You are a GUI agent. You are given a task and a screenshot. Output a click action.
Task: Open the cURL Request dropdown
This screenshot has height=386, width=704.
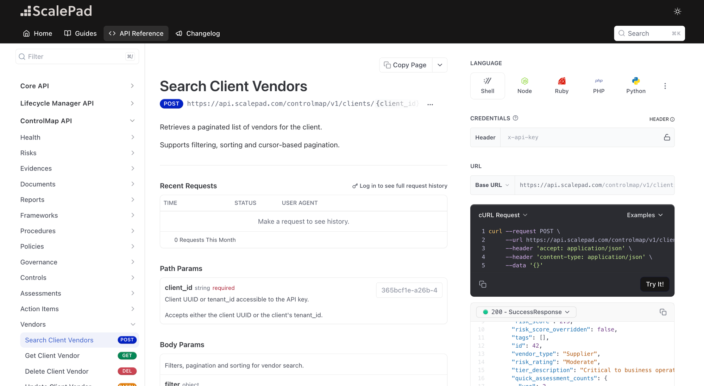[503, 215]
